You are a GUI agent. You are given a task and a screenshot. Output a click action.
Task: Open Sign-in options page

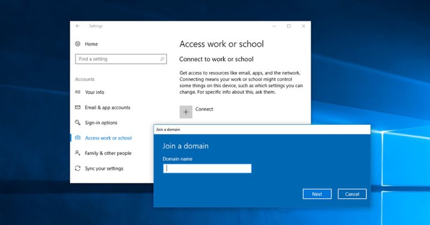[101, 123]
